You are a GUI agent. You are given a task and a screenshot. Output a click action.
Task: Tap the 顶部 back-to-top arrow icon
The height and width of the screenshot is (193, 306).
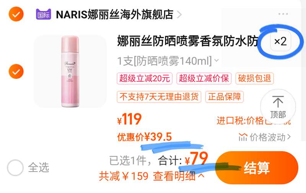click(278, 101)
